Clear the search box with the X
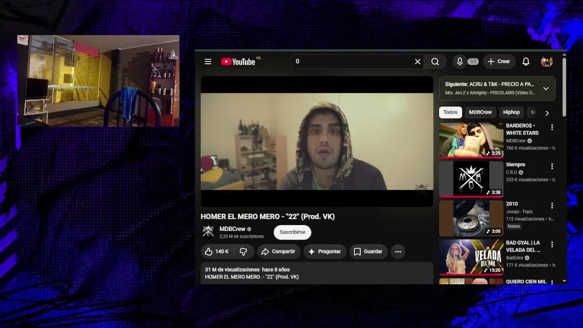 (x=417, y=61)
